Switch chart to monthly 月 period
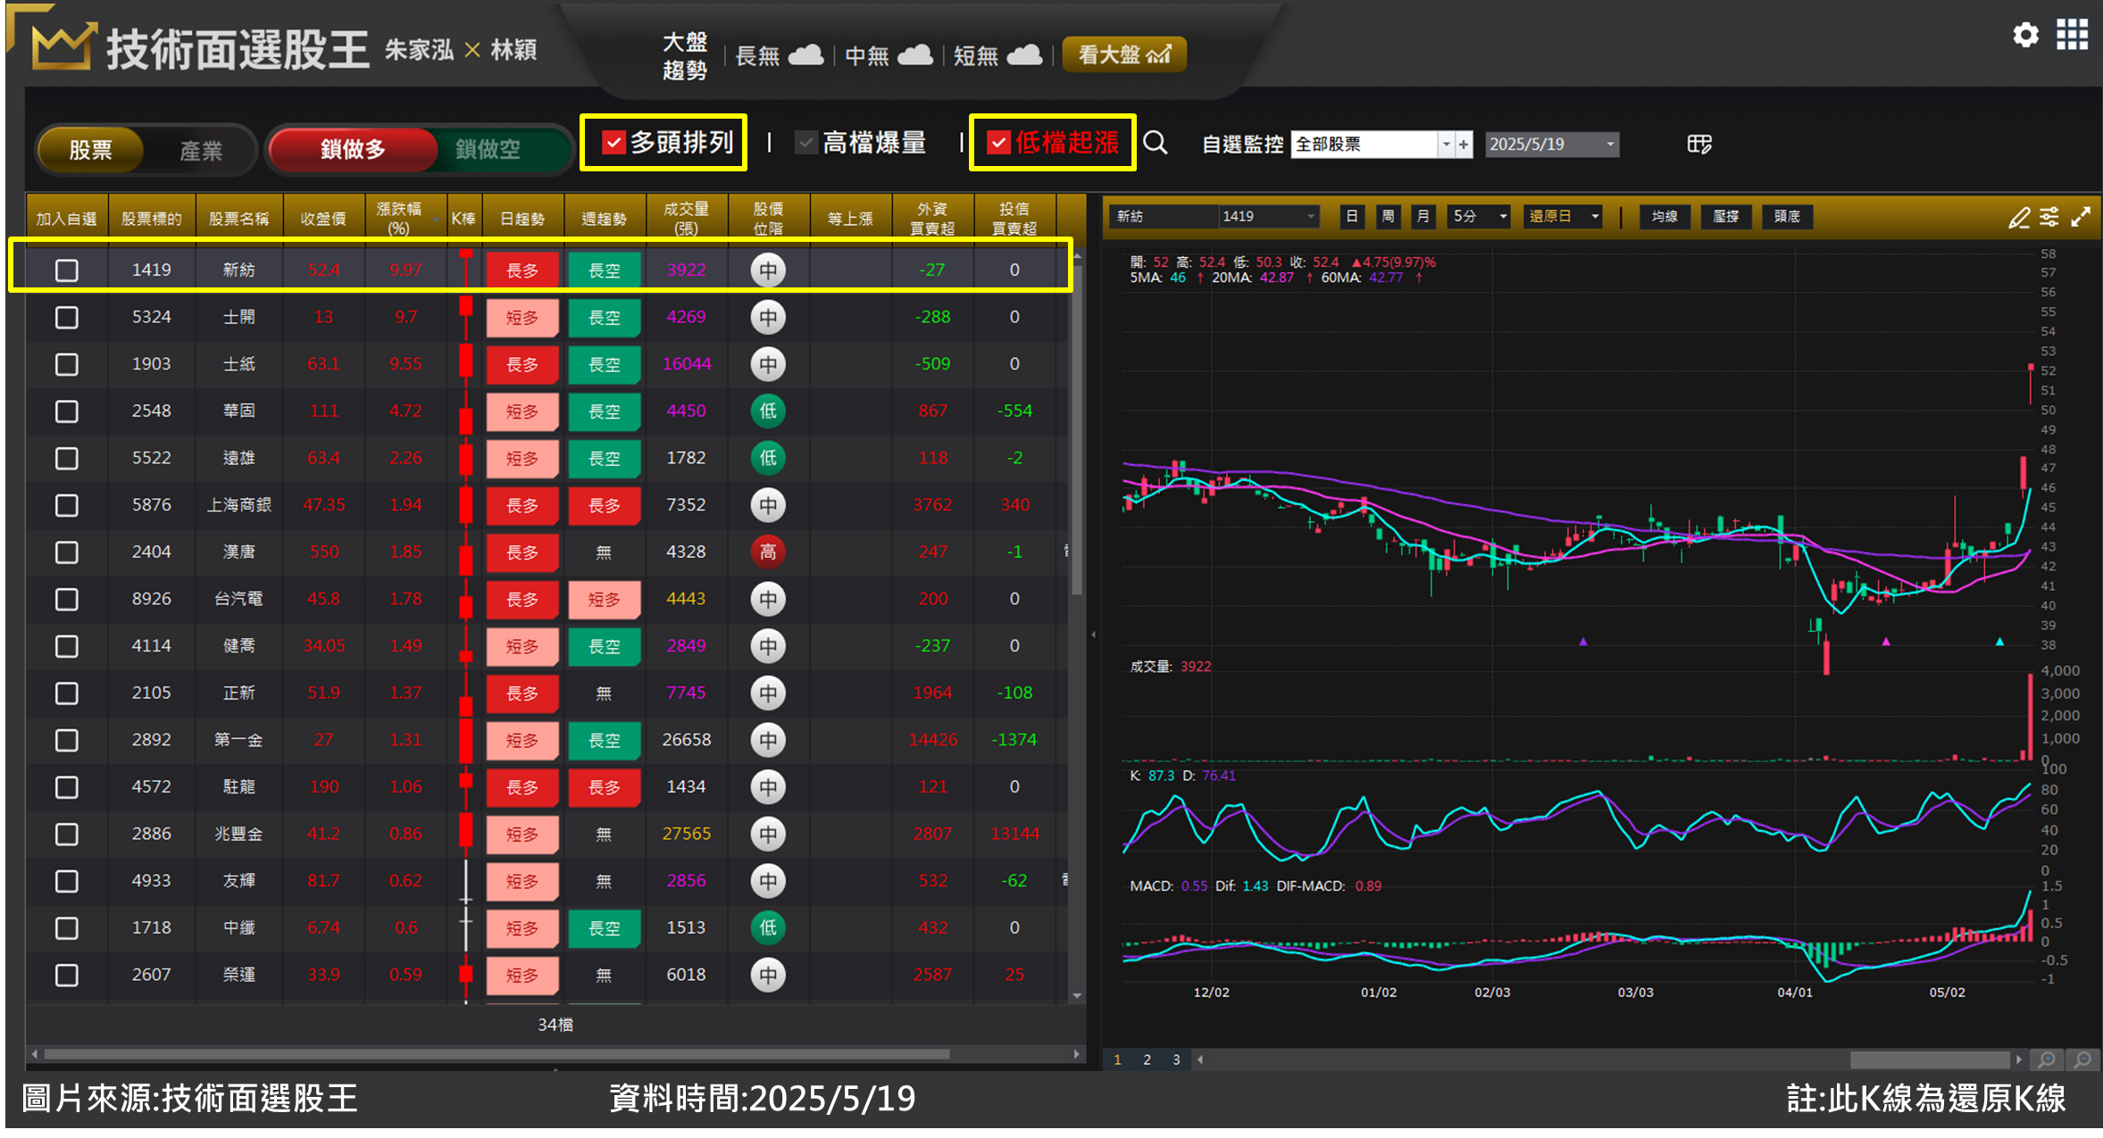This screenshot has height=1138, width=2103. click(x=1423, y=217)
